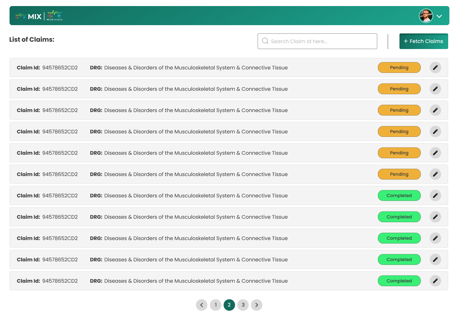Open the user profile avatar

click(x=426, y=16)
